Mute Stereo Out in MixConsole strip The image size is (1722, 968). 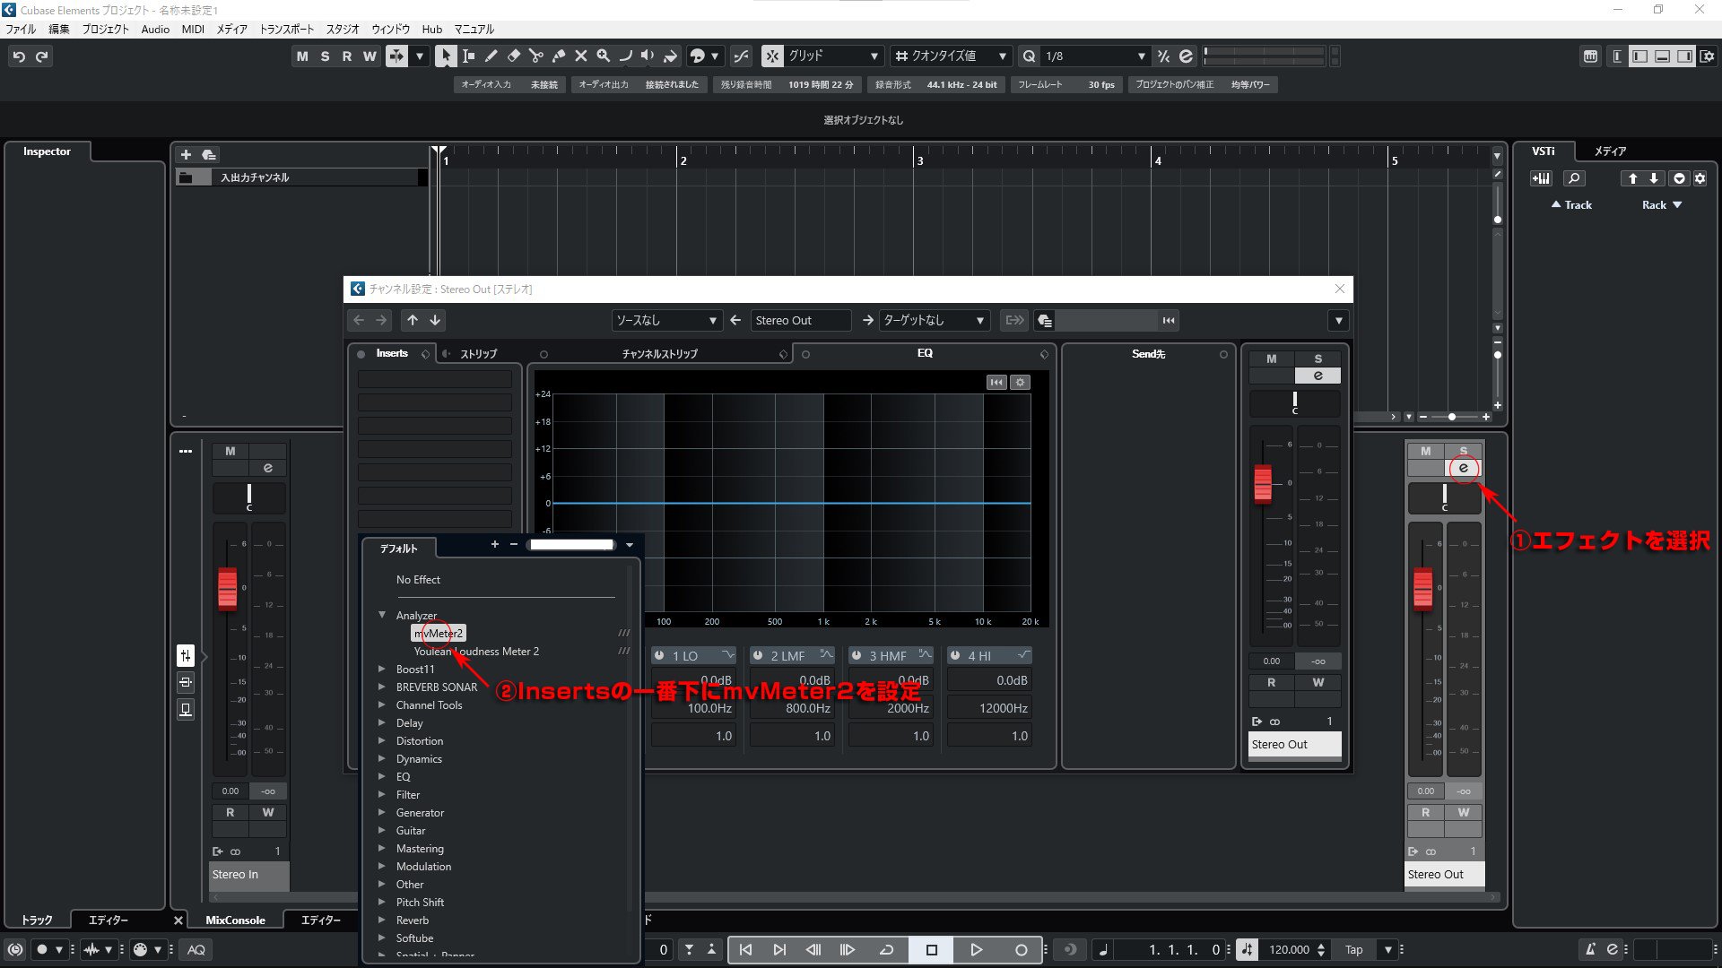coord(1425,451)
